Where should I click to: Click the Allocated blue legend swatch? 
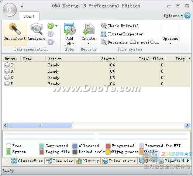[75, 146]
